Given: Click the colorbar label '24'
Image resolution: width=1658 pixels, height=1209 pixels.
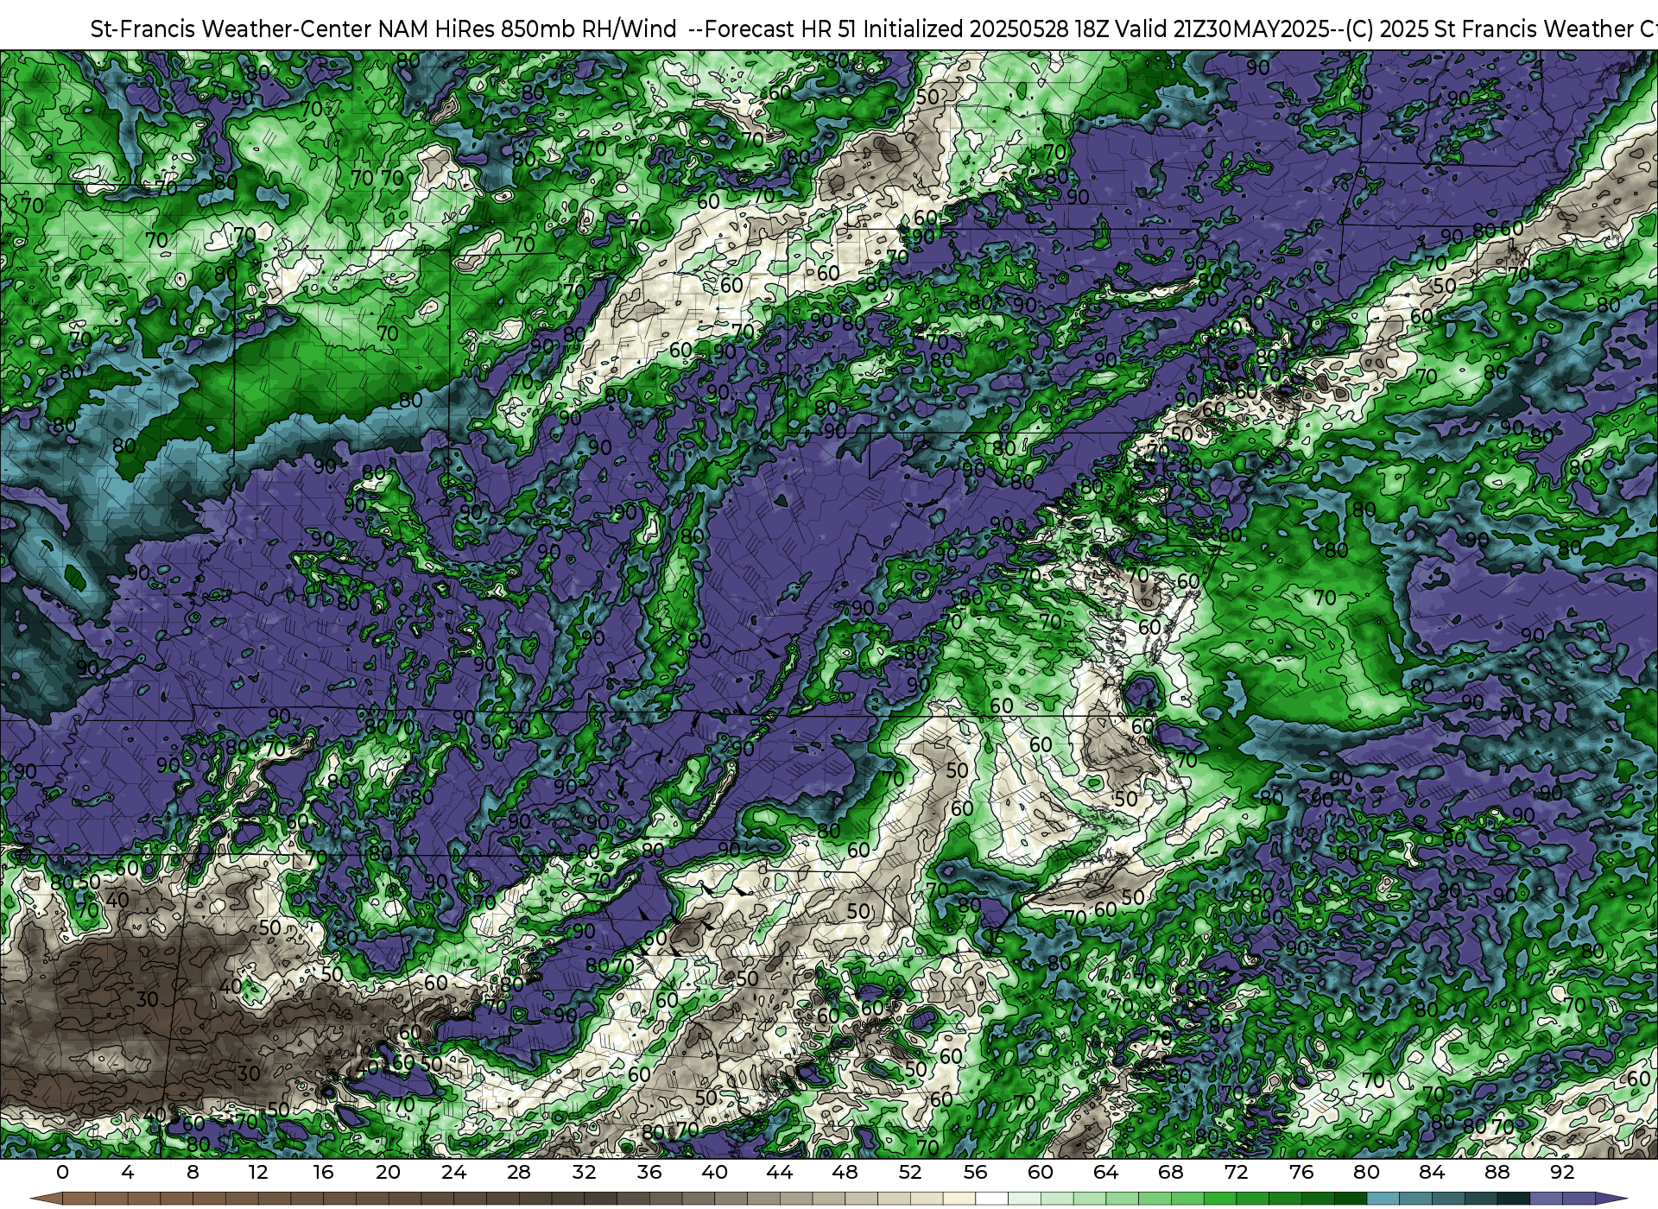Looking at the screenshot, I should click(453, 1172).
